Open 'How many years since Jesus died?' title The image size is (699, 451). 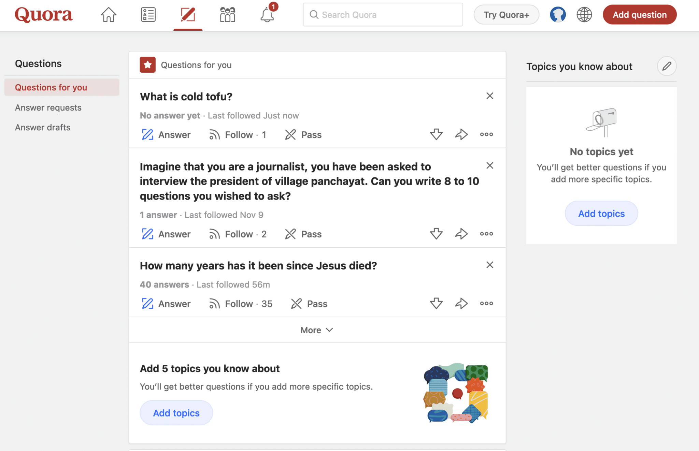point(258,265)
